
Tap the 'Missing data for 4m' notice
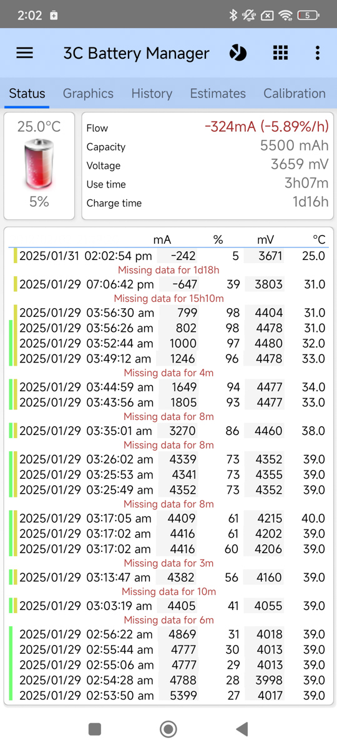(168, 373)
